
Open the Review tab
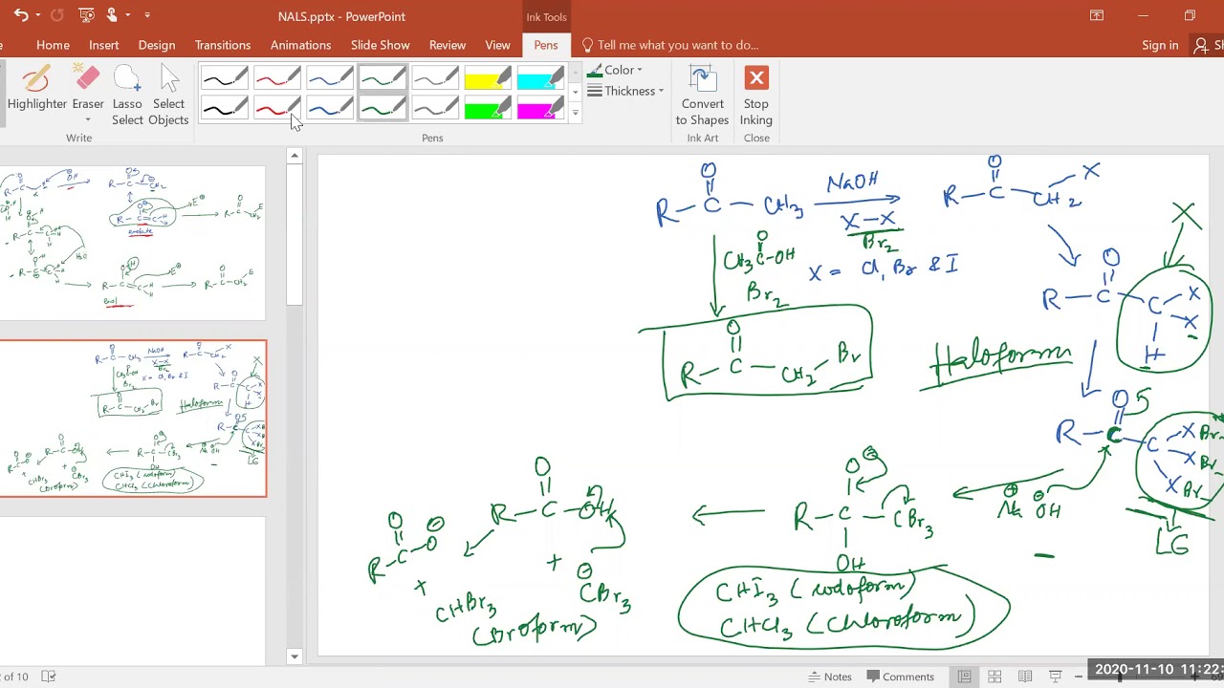[x=447, y=45]
